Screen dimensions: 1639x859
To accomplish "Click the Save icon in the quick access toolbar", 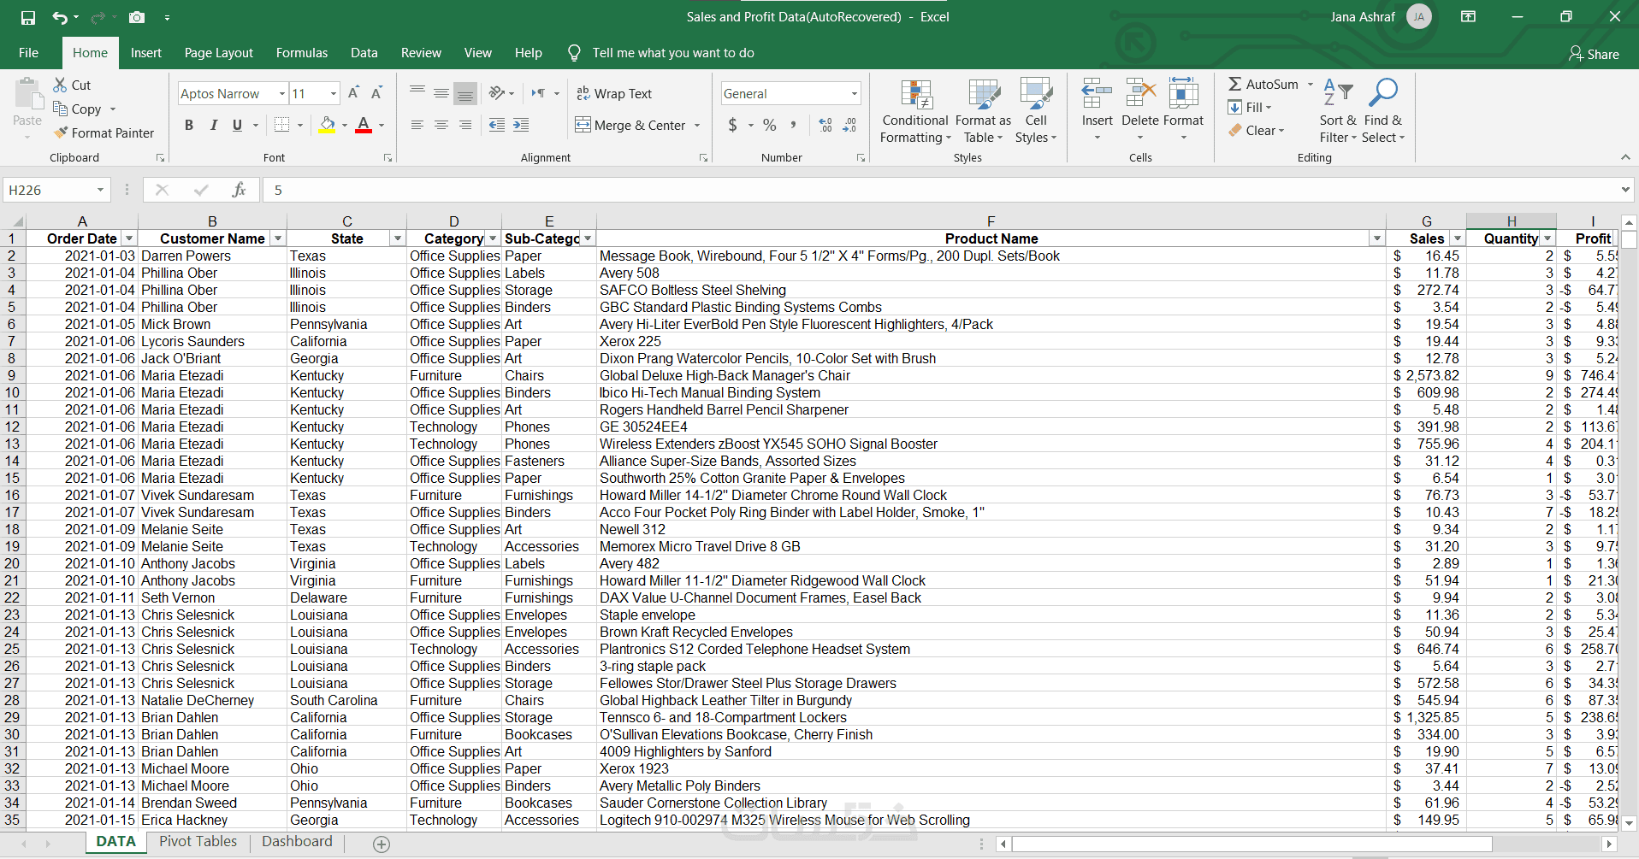I will point(28,17).
